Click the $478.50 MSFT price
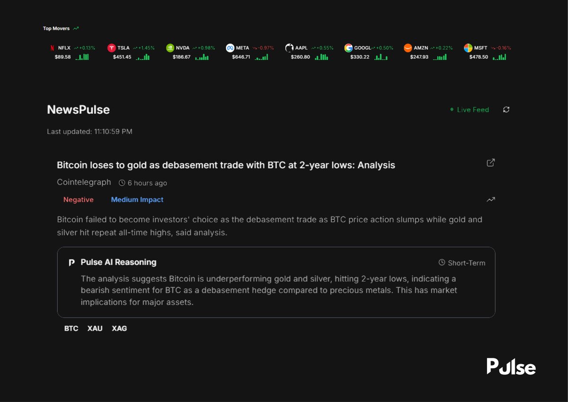Viewport: 568px width, 402px height. coord(479,57)
